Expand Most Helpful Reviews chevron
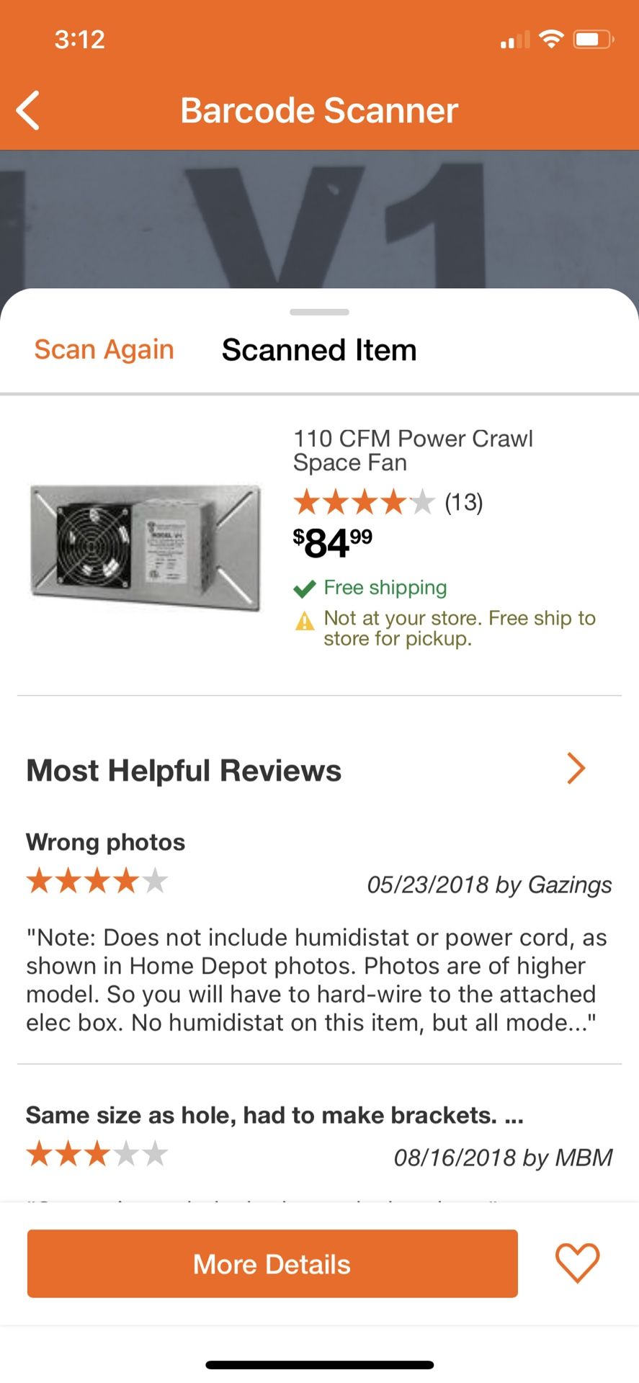 (576, 769)
